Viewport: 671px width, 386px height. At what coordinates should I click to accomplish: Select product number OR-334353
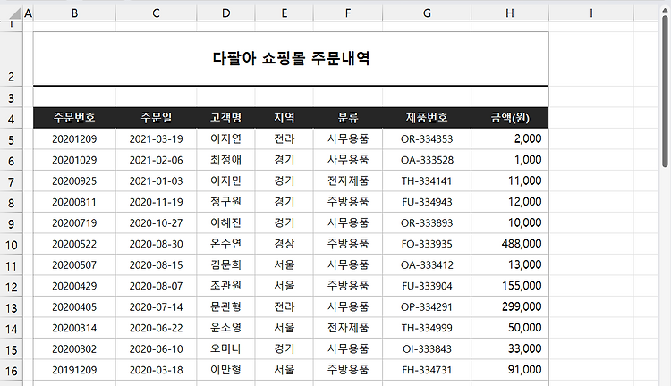click(x=427, y=138)
